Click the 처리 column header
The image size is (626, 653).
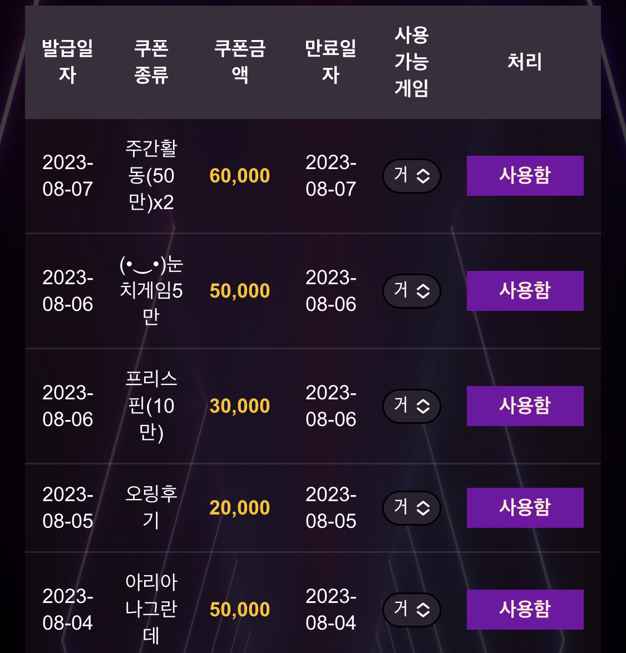[x=525, y=62]
